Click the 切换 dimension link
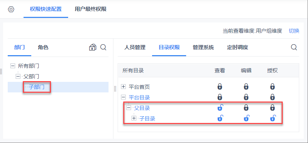This screenshot has height=143, width=308. tap(294, 31)
